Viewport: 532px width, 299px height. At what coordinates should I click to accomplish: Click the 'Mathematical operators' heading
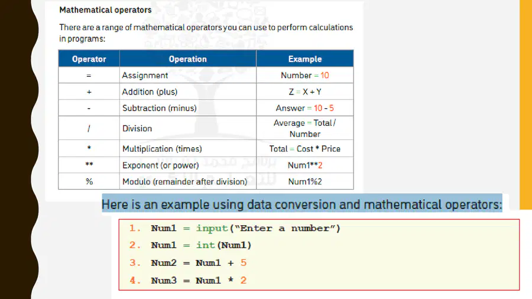click(105, 10)
